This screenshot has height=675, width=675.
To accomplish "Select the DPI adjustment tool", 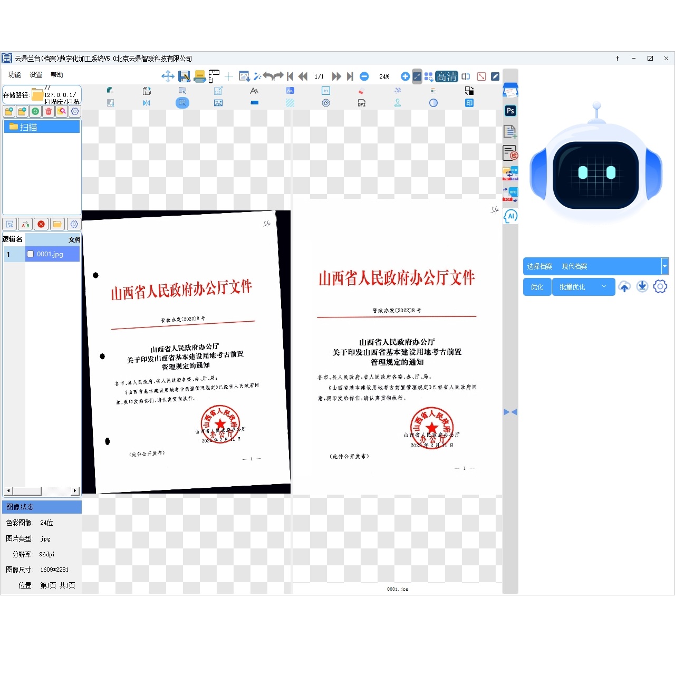I will (362, 103).
